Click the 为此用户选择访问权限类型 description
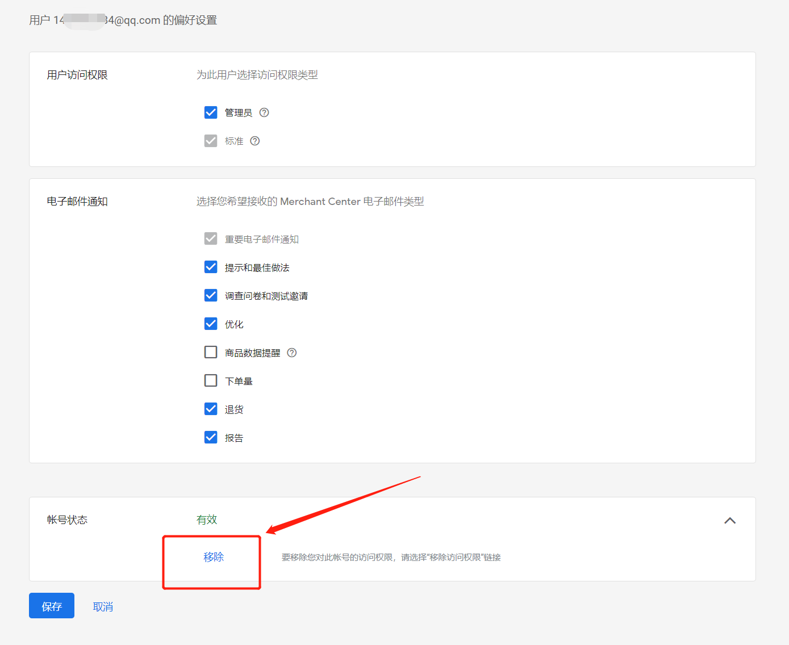This screenshot has height=645, width=789. [257, 75]
